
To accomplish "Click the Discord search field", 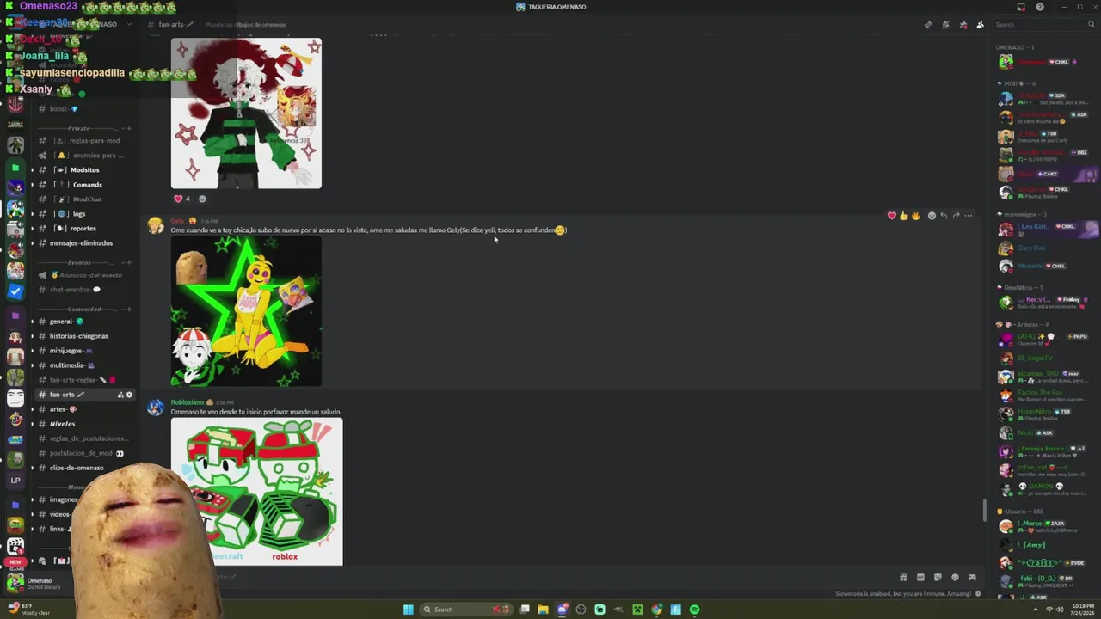I will point(1043,25).
